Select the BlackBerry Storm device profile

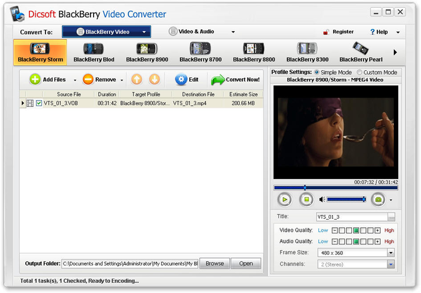(x=41, y=53)
